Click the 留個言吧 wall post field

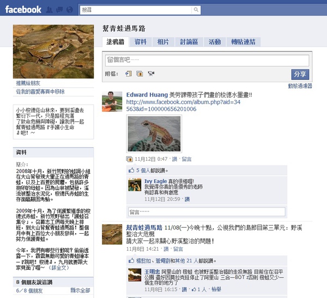207,60
